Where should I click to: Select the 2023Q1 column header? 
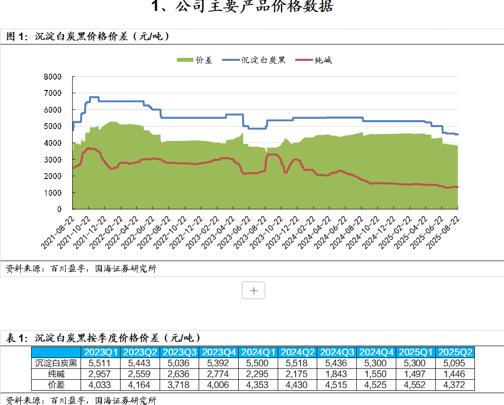pyautogui.click(x=101, y=352)
